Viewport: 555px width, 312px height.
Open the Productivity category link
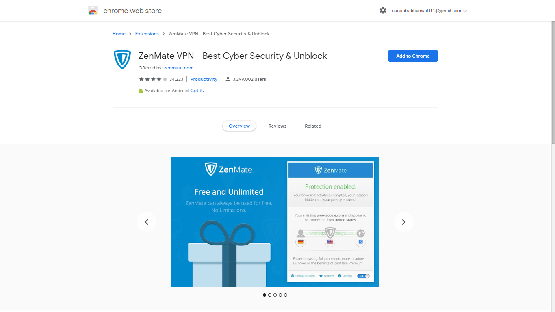(204, 79)
